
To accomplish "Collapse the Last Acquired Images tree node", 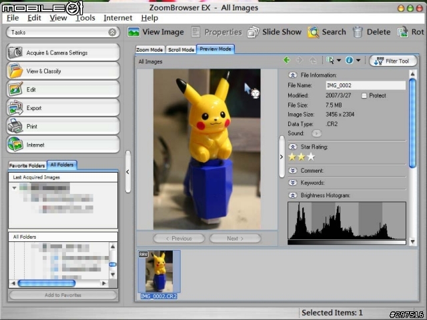I will 15,188.
